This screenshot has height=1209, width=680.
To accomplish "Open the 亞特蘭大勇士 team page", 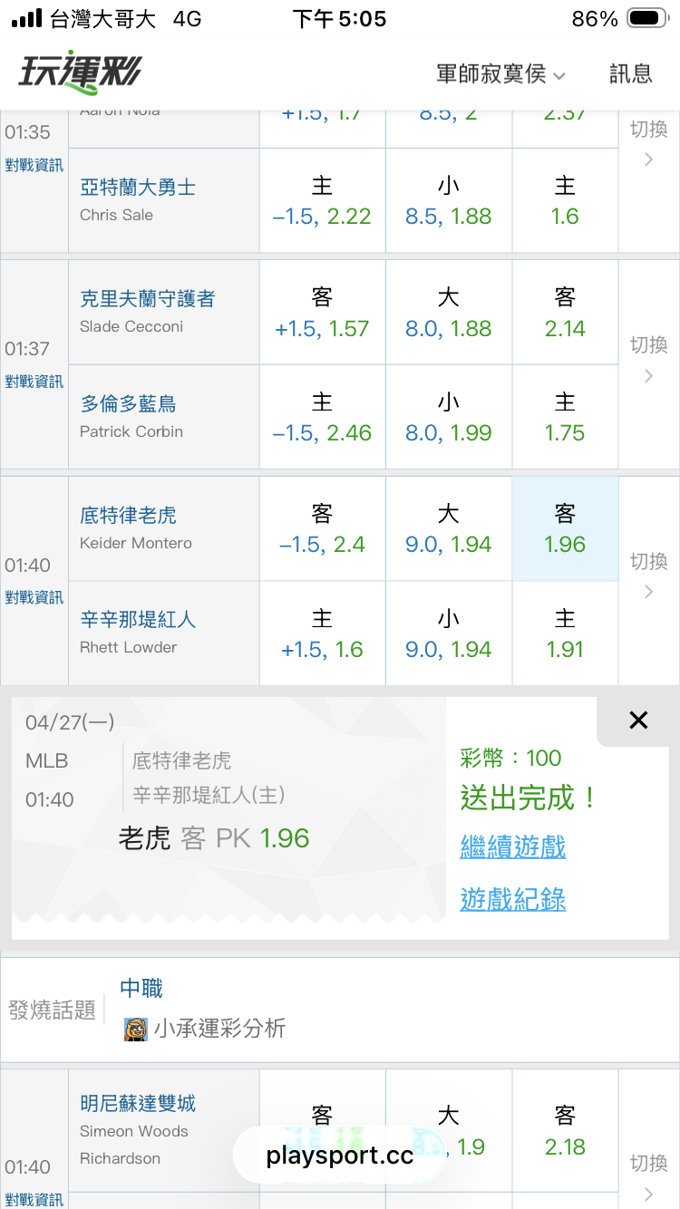I will point(138,188).
